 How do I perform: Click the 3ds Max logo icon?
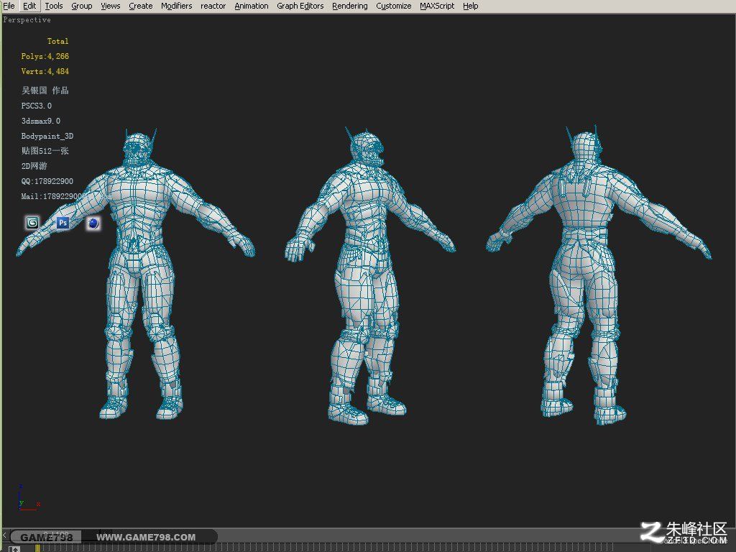32,223
